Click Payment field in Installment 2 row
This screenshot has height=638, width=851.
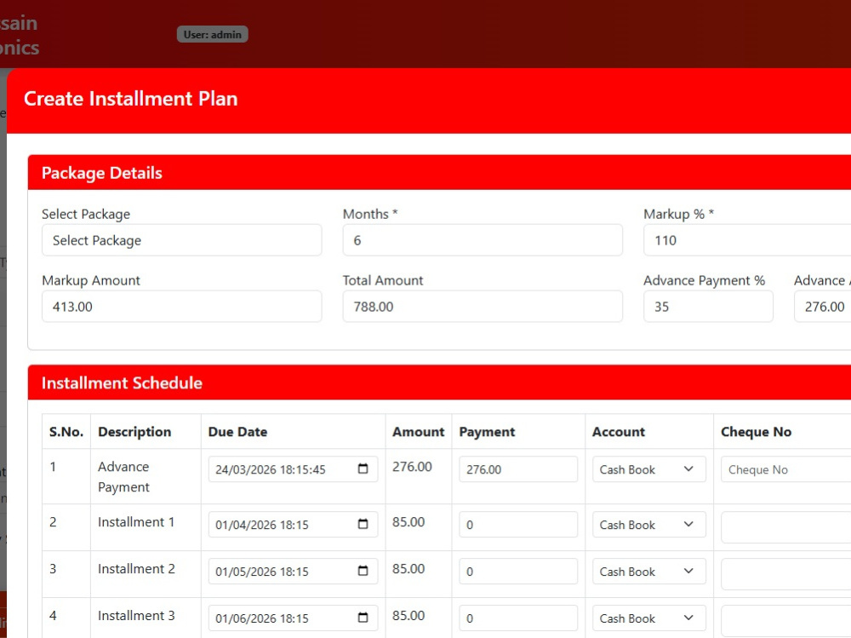point(518,572)
